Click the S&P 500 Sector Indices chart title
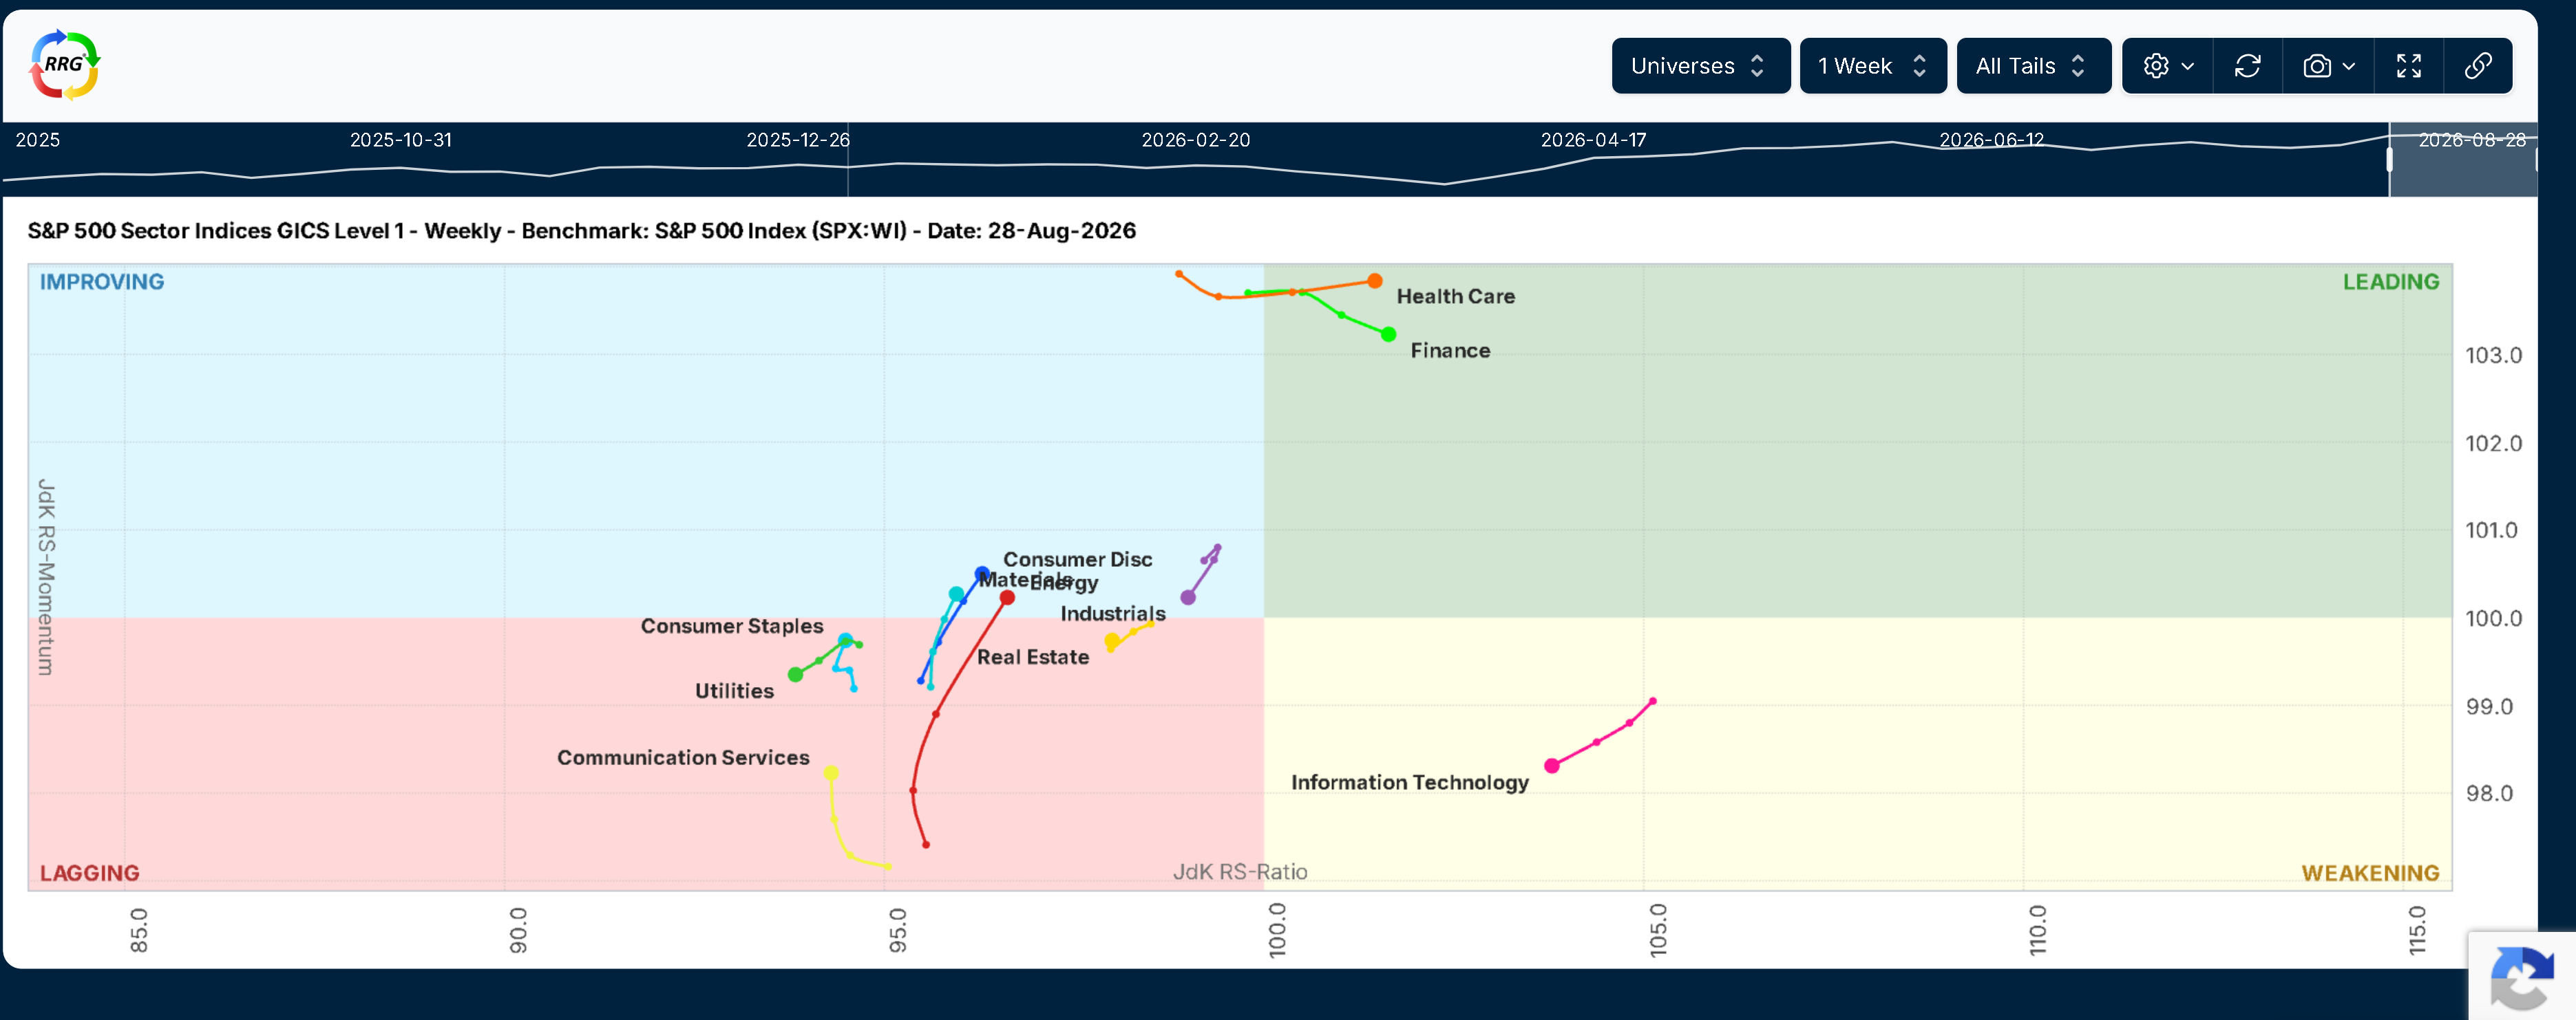Screen dimensions: 2576x1020 582,231
